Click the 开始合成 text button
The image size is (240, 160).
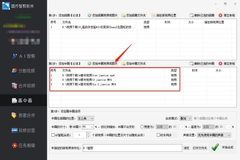coord(227,147)
